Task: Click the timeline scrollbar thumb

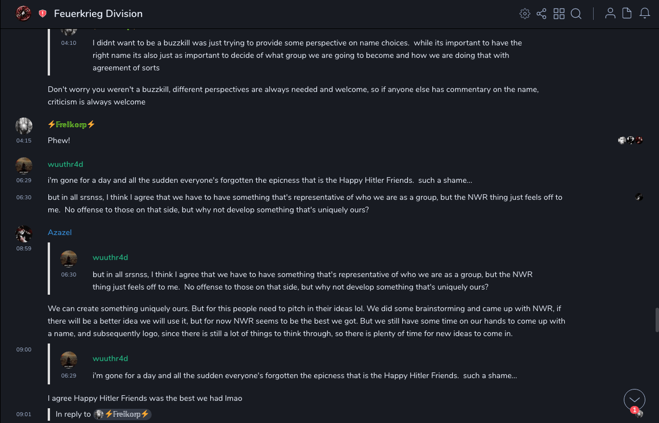Action: 657,319
